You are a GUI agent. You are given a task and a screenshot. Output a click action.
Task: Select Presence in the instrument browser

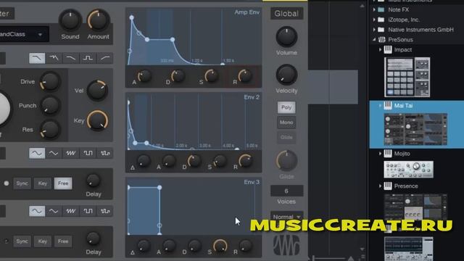[406, 186]
